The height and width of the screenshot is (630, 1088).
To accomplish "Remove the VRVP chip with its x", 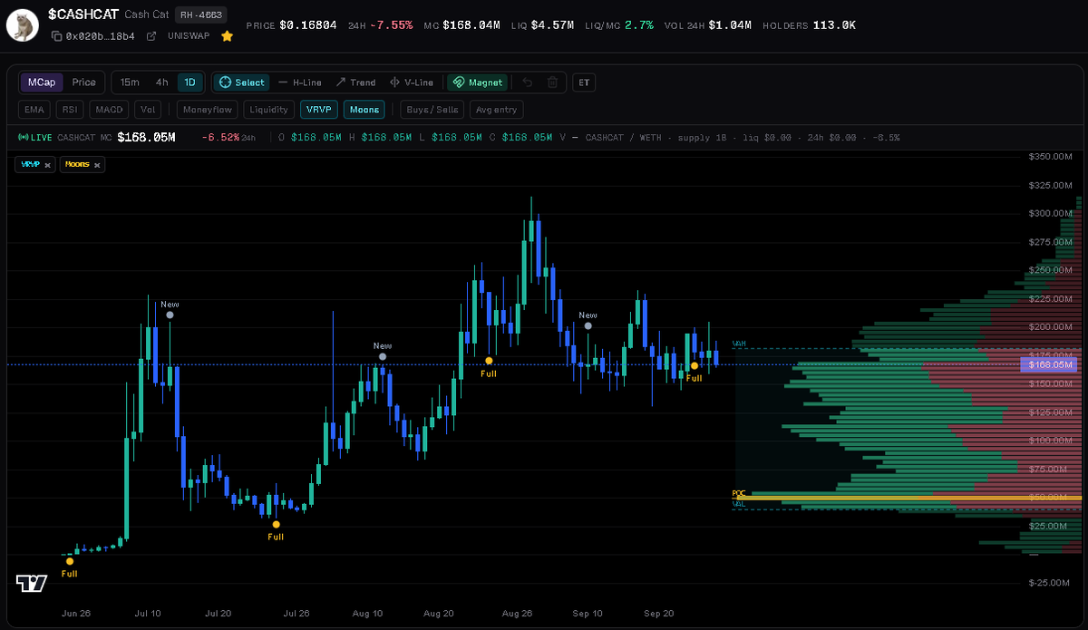I will tap(49, 165).
